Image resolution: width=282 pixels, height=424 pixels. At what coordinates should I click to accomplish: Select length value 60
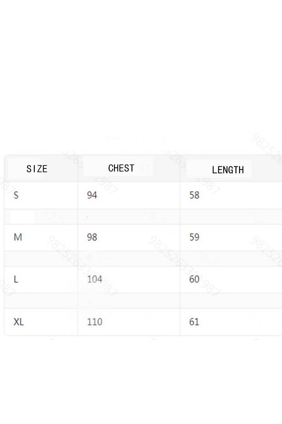click(x=194, y=279)
